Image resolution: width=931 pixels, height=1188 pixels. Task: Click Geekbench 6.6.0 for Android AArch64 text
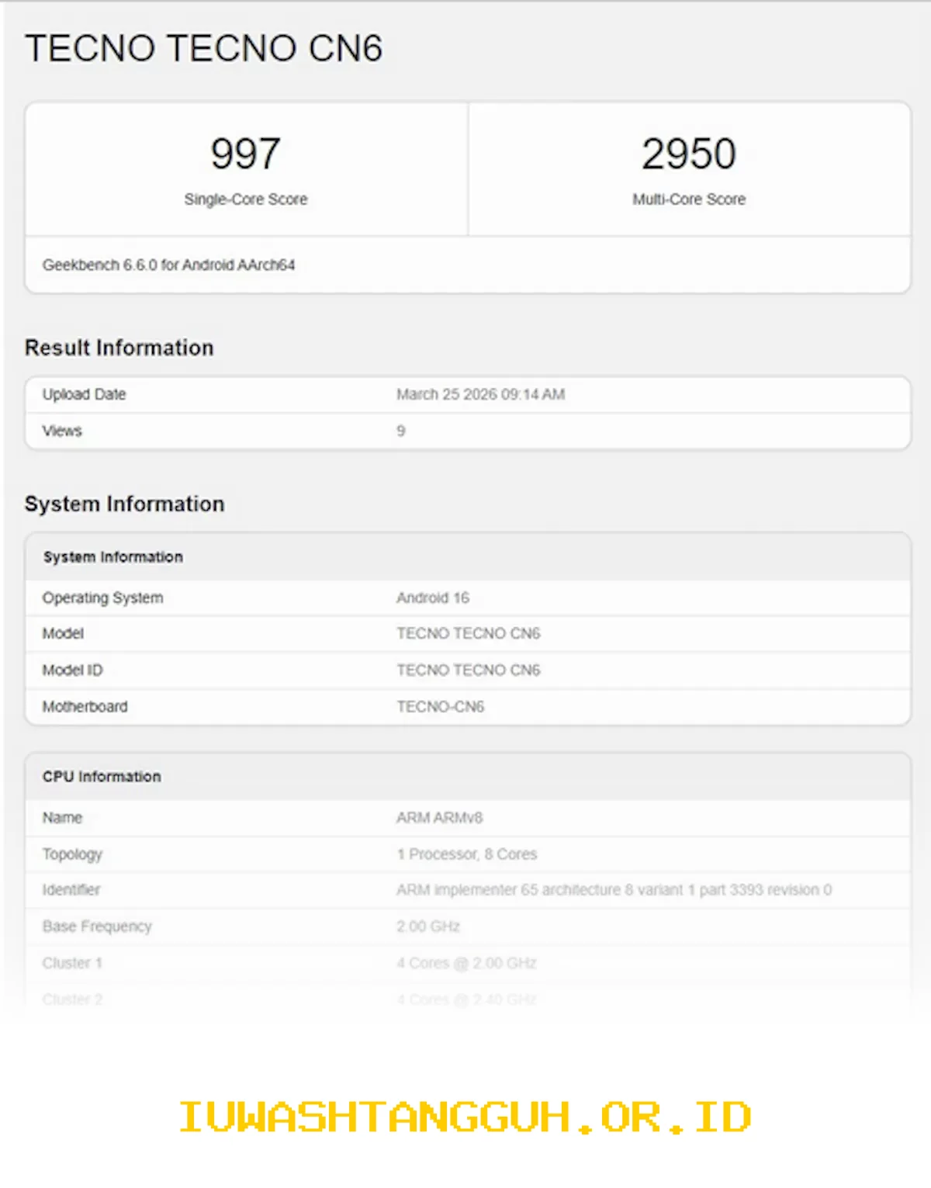point(168,265)
